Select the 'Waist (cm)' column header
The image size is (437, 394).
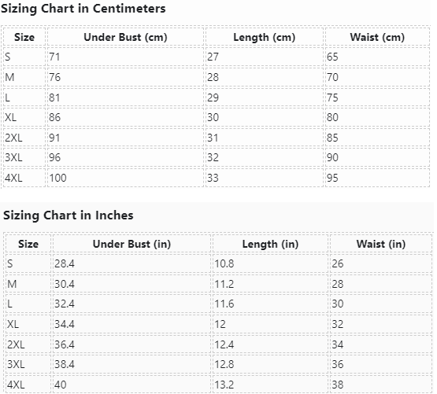(x=377, y=37)
